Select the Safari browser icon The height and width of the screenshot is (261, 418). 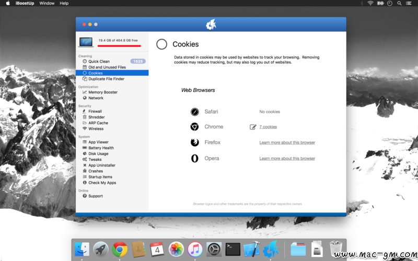(194, 112)
